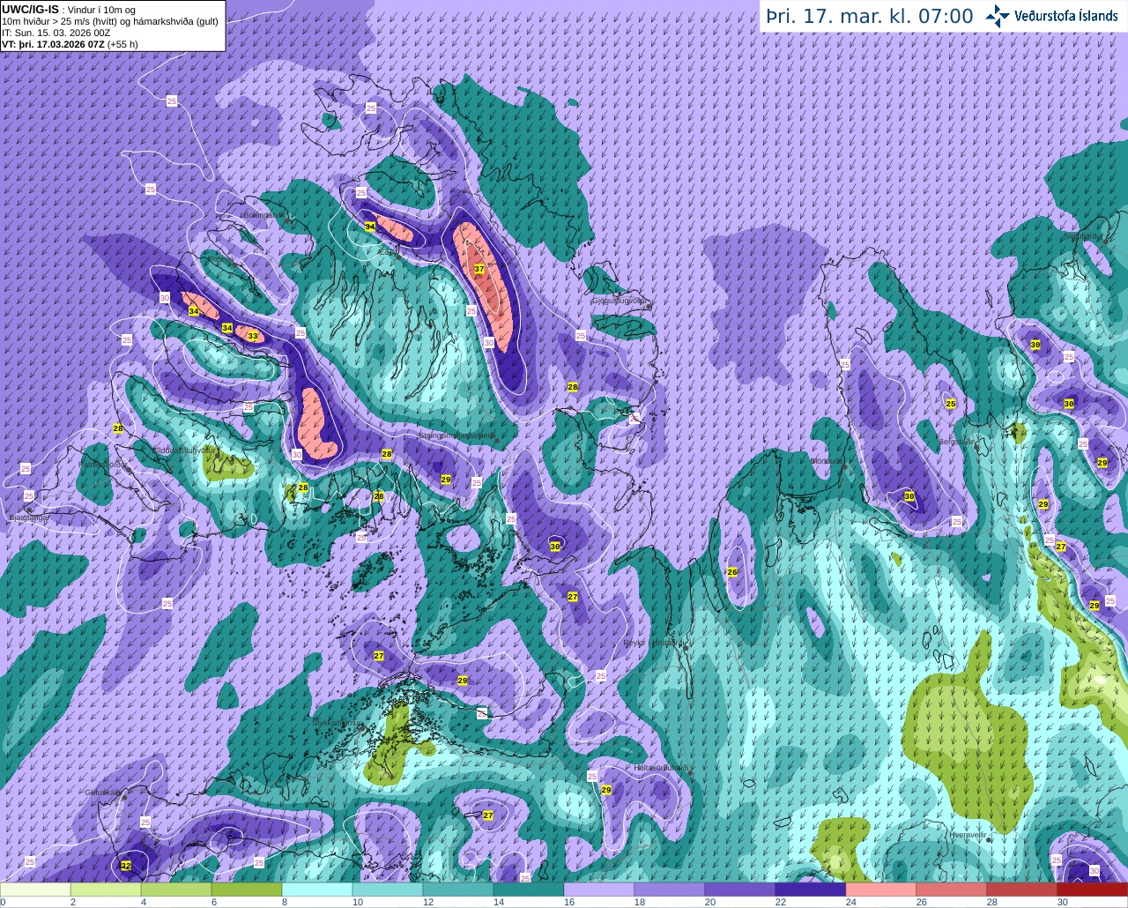
Task: Click the Bjargtangar station label
Action: [x=28, y=517]
